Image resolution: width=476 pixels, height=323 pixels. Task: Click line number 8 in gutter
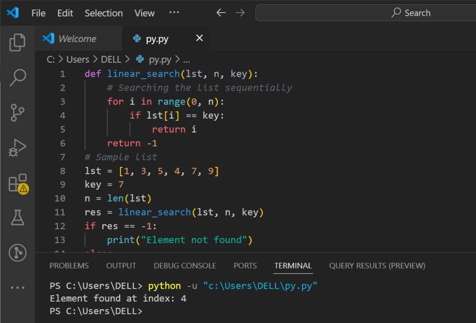(x=63, y=171)
